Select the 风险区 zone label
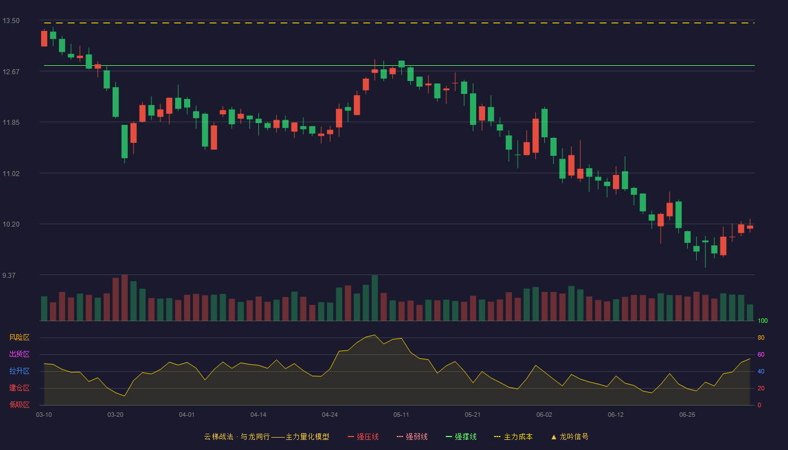The image size is (788, 450). point(19,337)
